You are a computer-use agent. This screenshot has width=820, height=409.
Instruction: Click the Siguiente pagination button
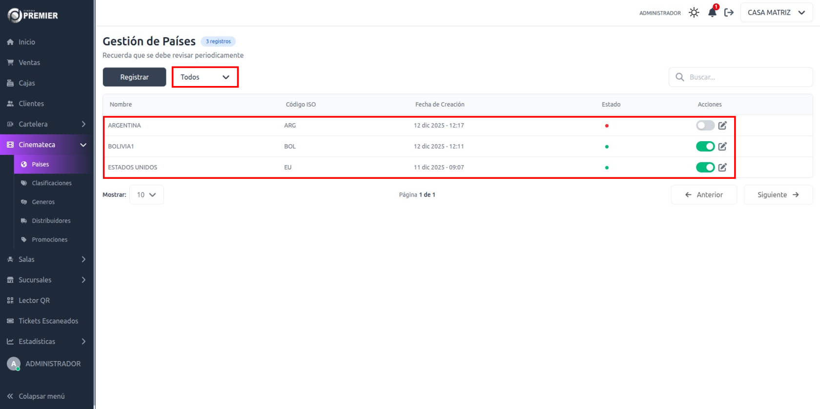(x=778, y=195)
